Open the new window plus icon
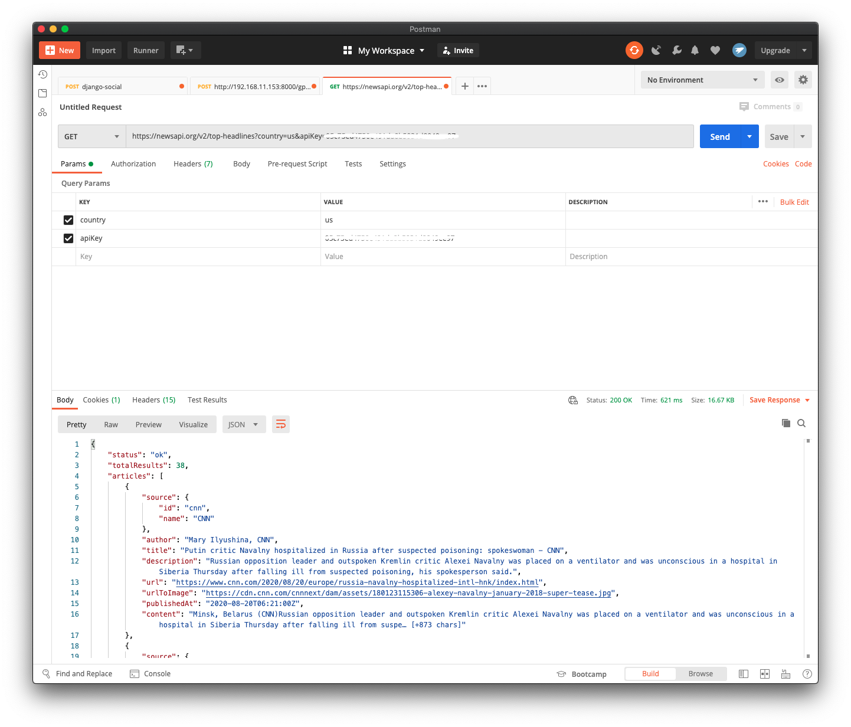The image size is (851, 727). click(x=186, y=50)
